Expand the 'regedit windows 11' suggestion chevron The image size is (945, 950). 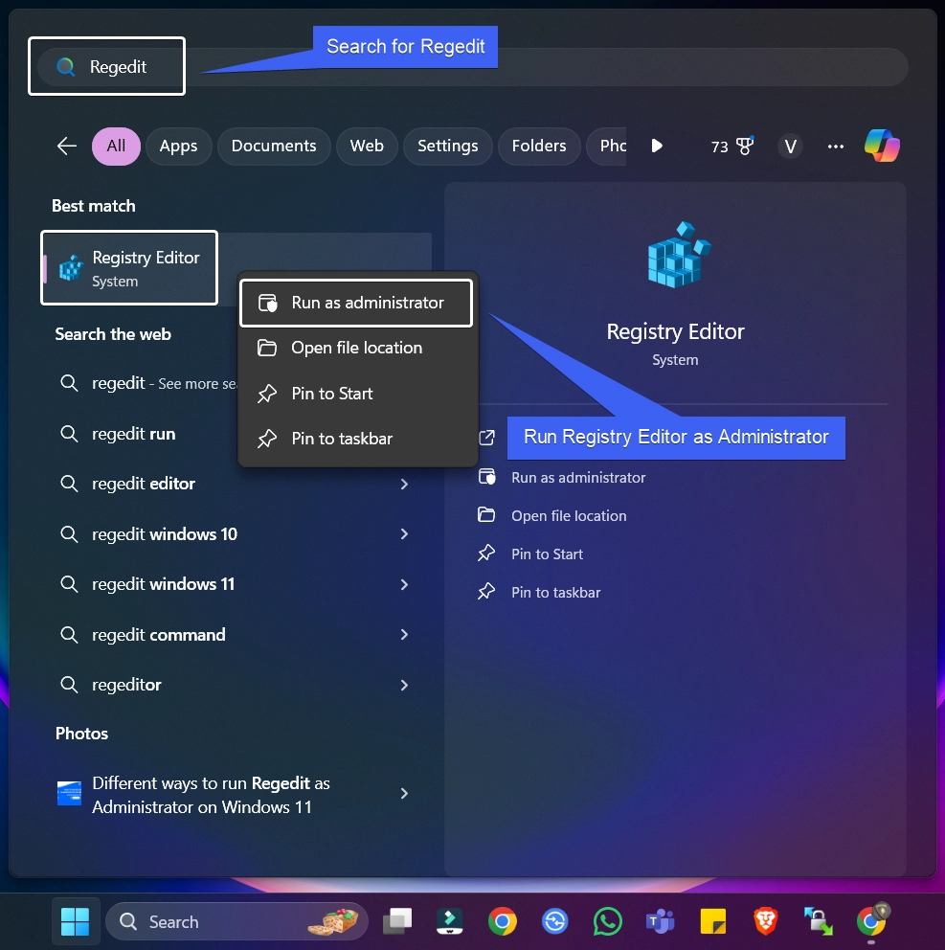coord(404,585)
